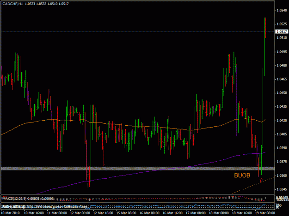Screen dimensions: 289x216
Task: Click the 1.0480 price axis label
Action: click(282, 65)
